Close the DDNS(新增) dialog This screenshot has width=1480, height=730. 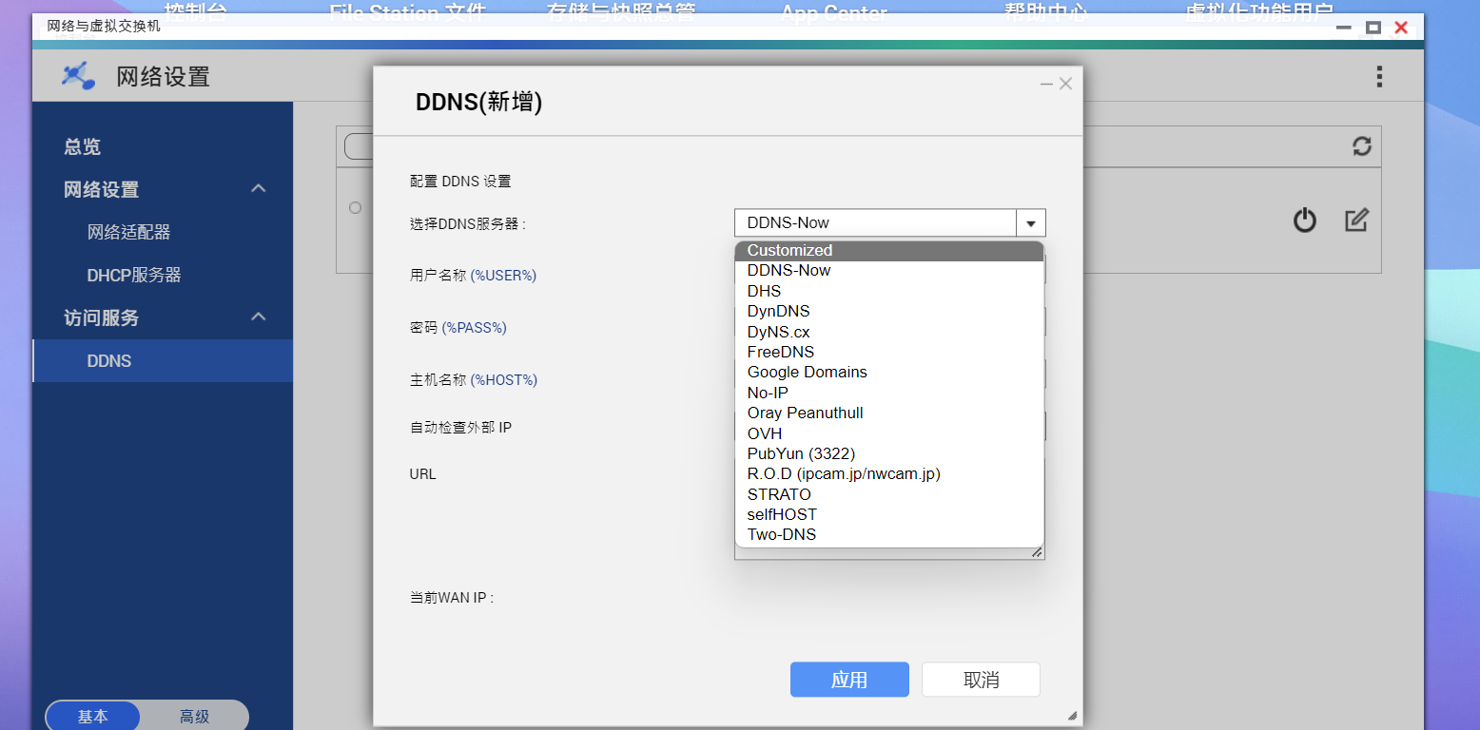click(1065, 84)
